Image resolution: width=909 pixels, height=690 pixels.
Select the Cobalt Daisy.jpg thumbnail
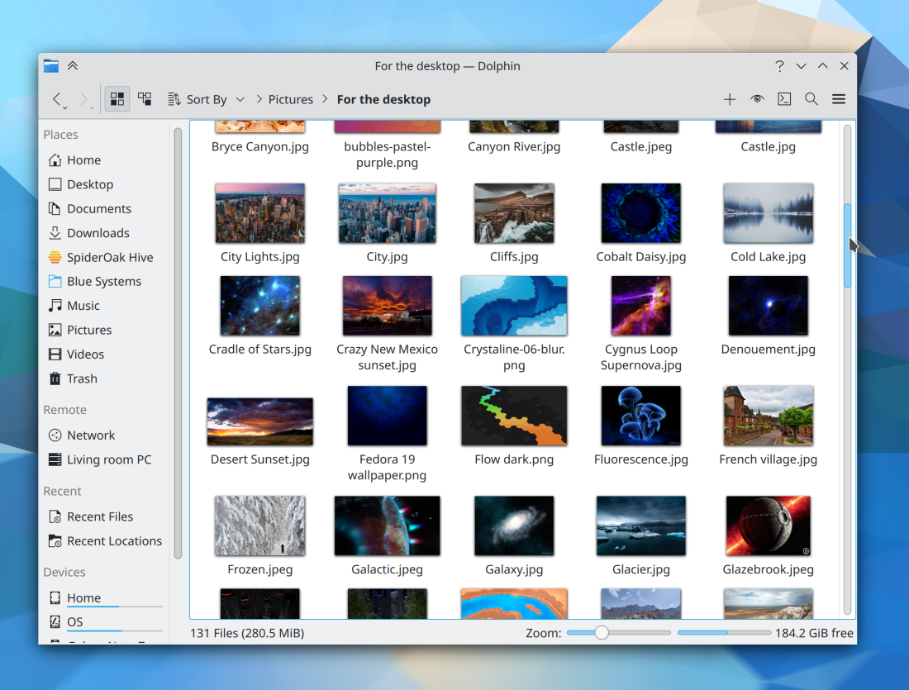[x=641, y=214]
